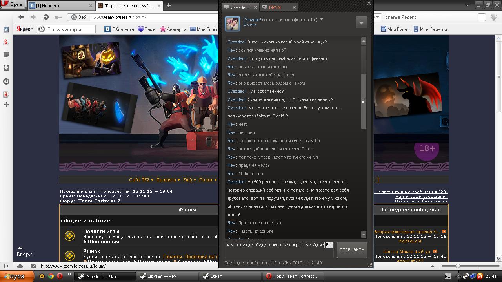
Task: Toggle Opera Turbo gauge icon
Action: pos(33,266)
